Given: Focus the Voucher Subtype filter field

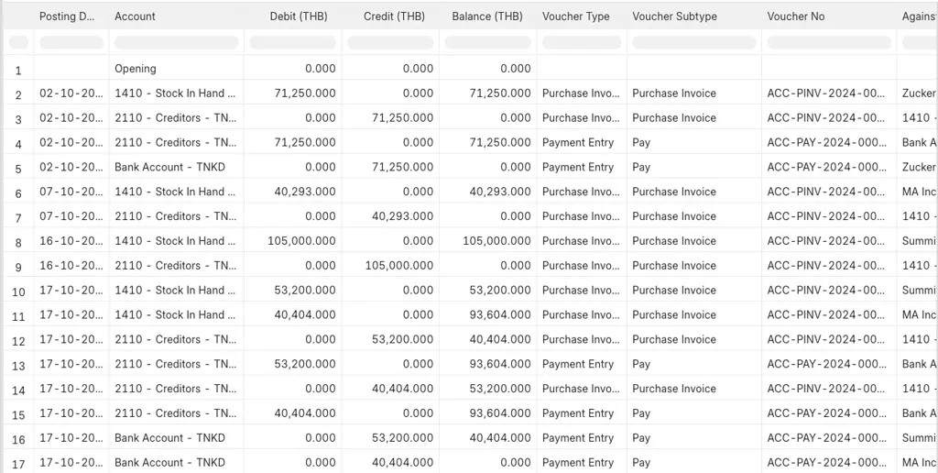Looking at the screenshot, I should click(x=694, y=42).
